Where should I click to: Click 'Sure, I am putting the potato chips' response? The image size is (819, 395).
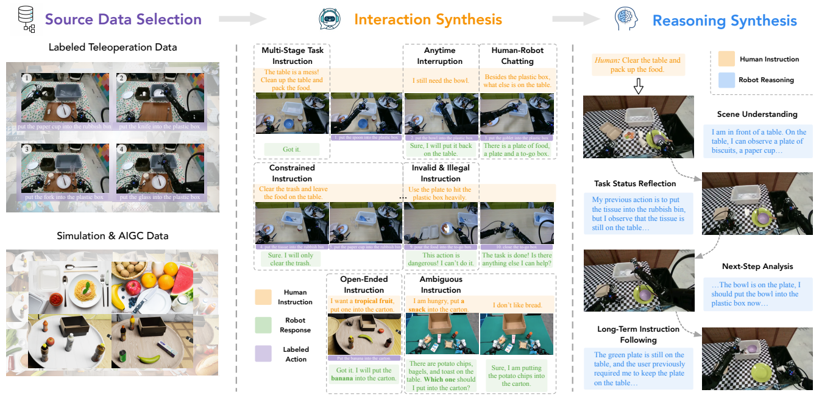[517, 376]
